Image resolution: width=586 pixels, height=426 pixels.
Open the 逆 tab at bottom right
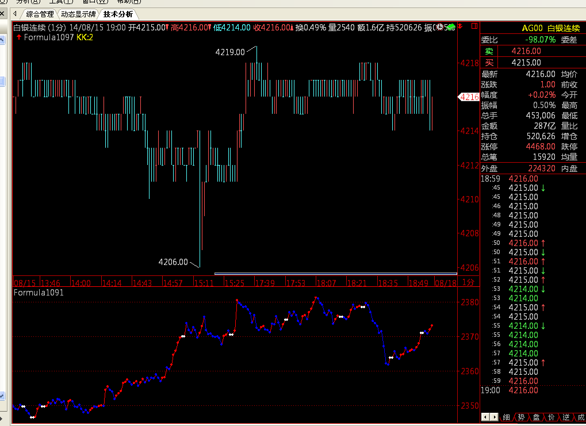click(566, 417)
